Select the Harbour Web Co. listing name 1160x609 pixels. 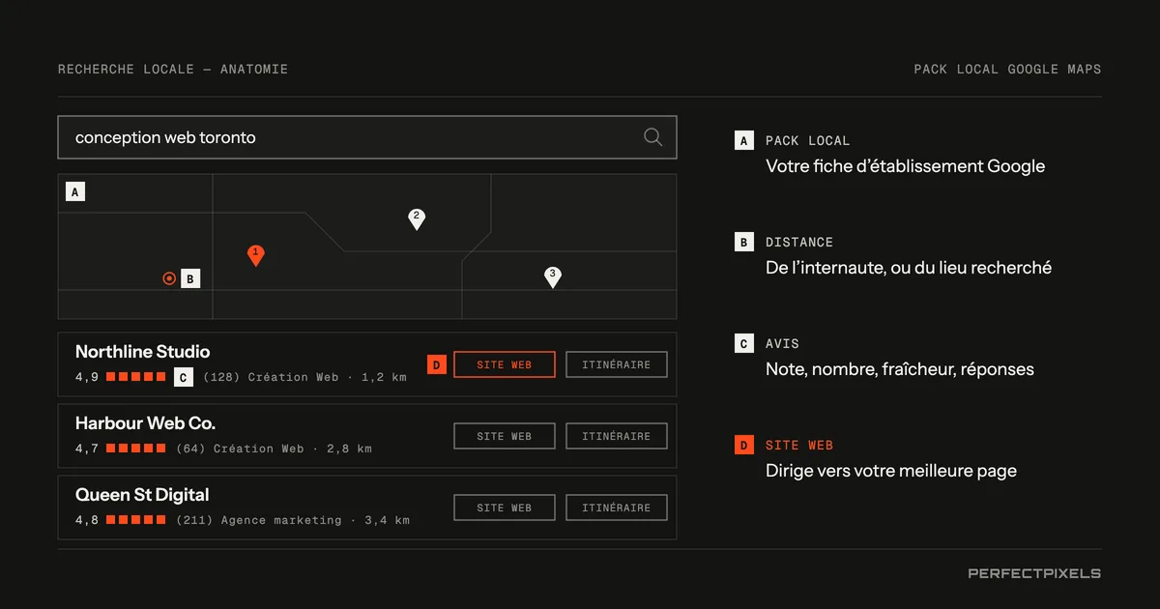146,423
